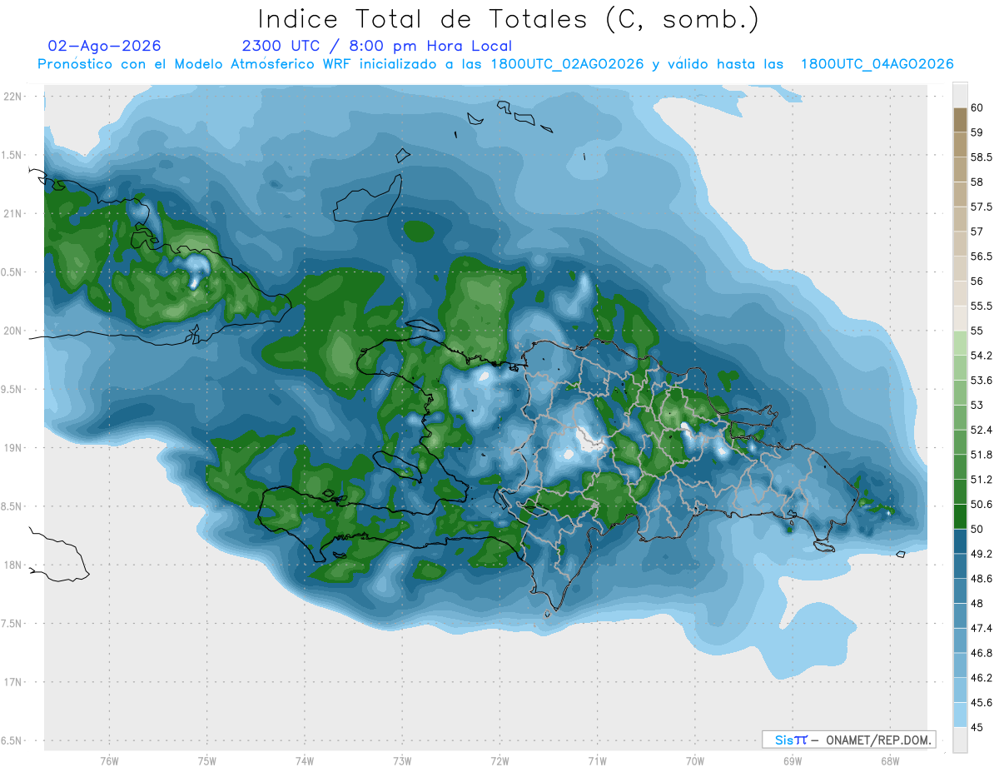Click the "57.5" colorbar label

[981, 207]
